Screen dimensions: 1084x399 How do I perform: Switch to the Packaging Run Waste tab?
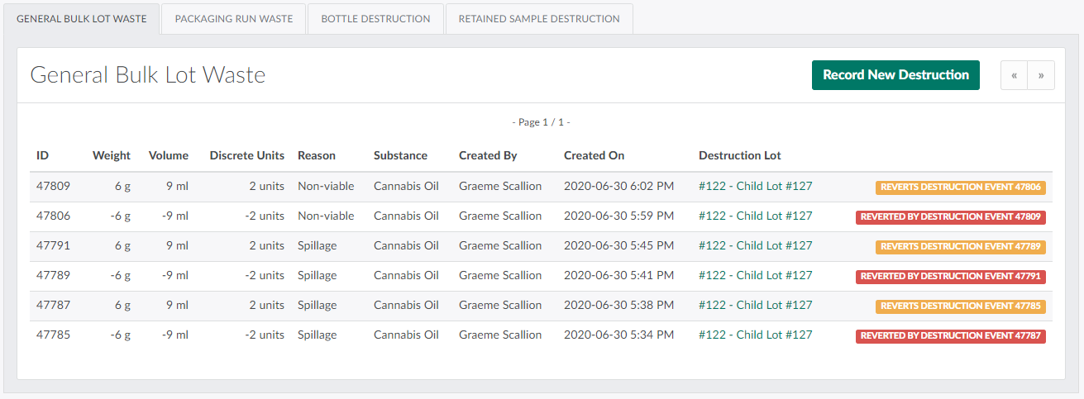234,19
